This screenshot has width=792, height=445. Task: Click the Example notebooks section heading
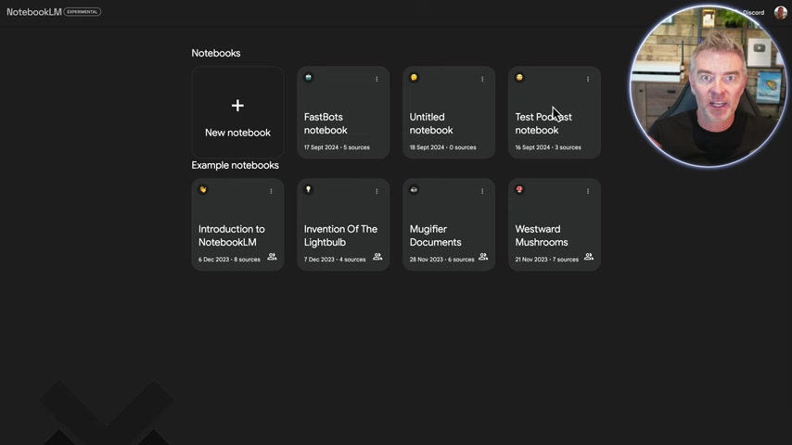(235, 165)
